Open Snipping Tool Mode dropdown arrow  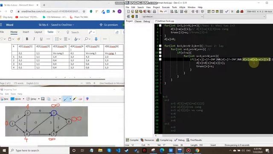click(23, 99)
